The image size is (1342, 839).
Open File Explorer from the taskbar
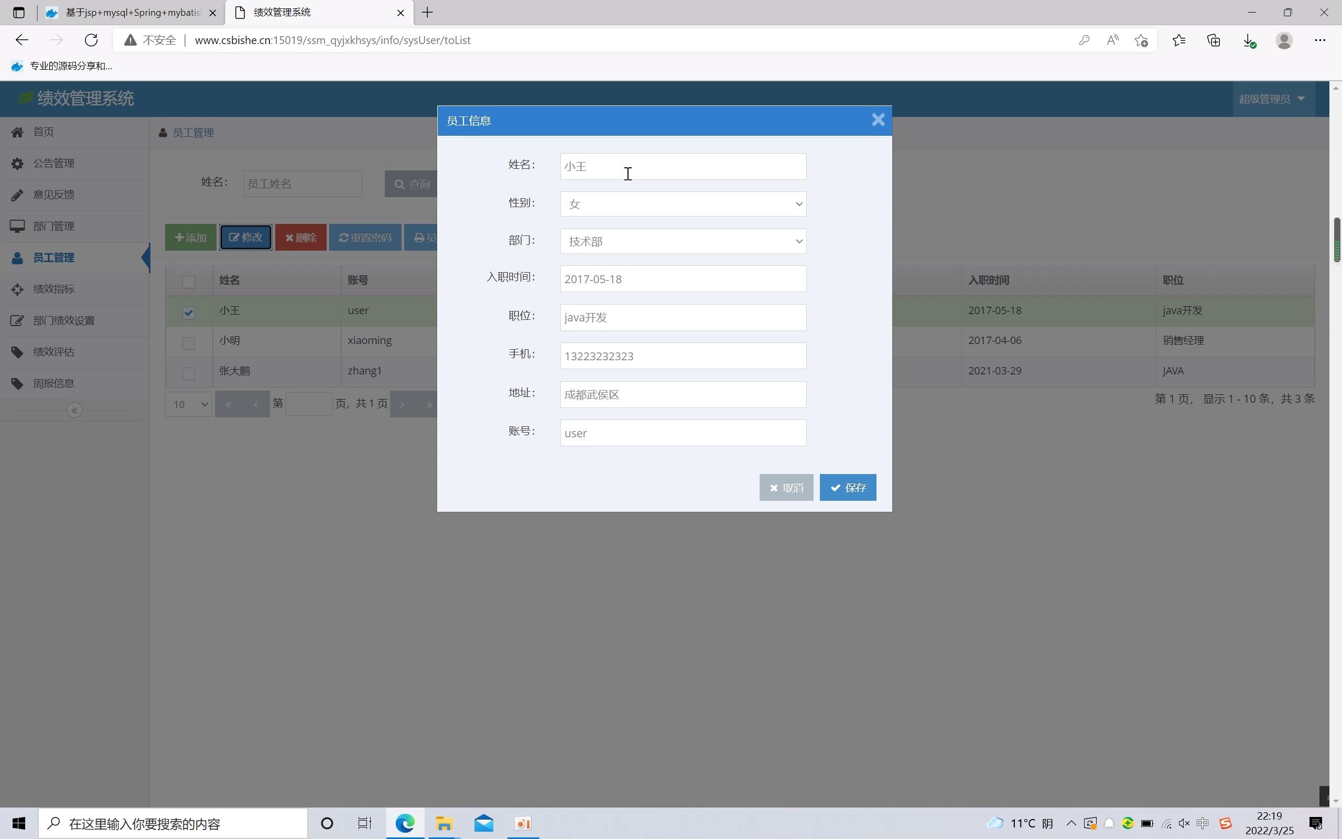443,823
